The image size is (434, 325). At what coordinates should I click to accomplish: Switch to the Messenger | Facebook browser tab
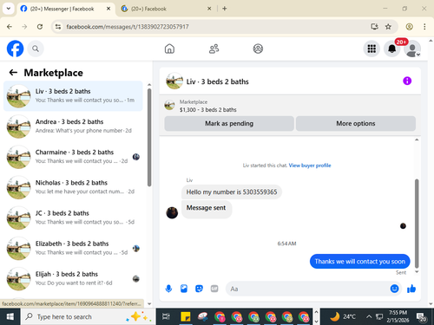[65, 9]
